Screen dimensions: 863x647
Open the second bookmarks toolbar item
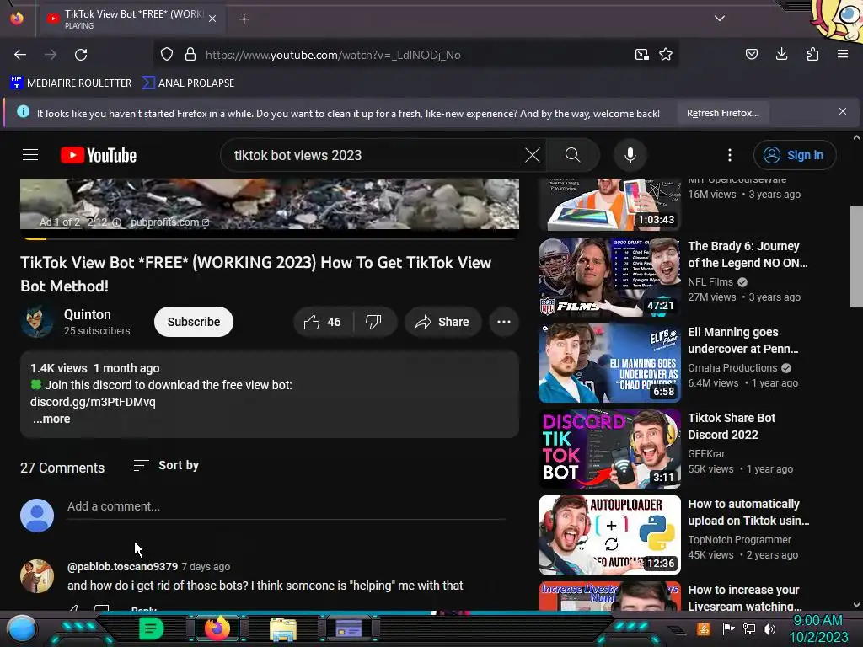click(x=188, y=83)
